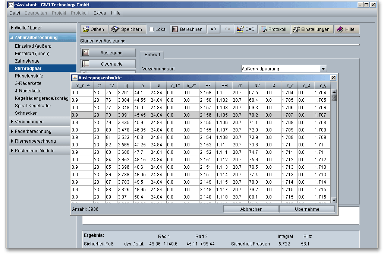Click the Hilfe book icon
The width and height of the screenshot is (384, 254).
coord(340,29)
